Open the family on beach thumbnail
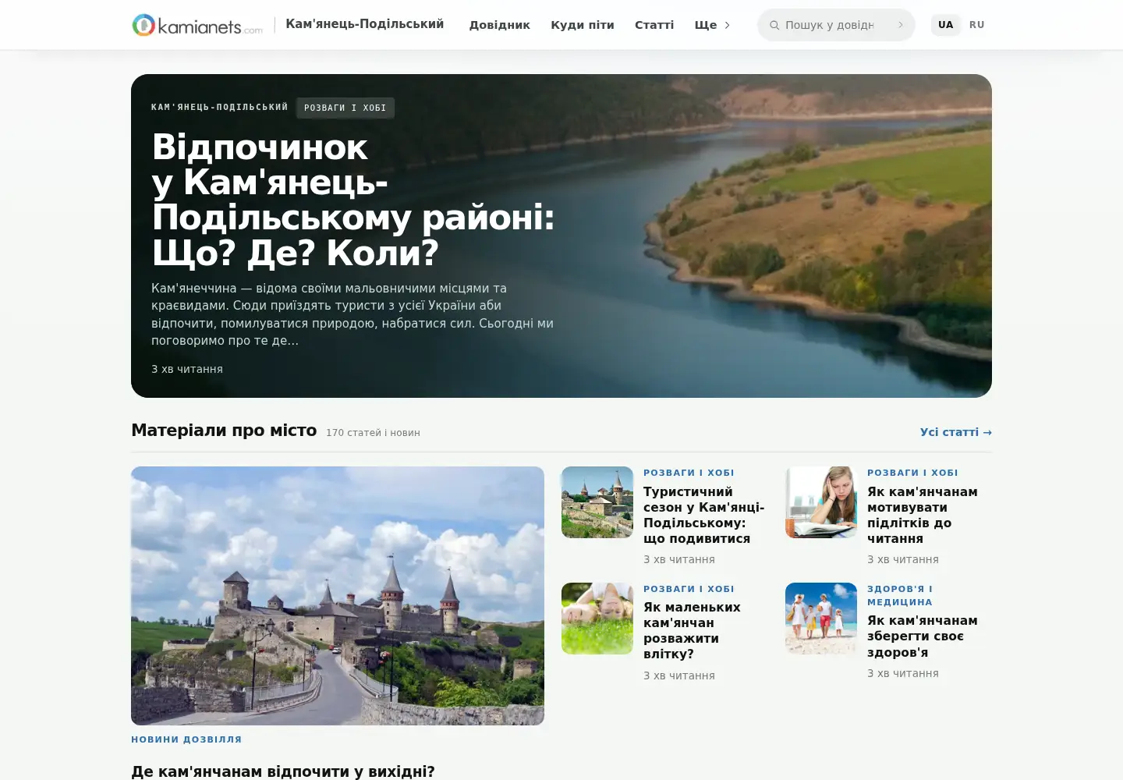 click(x=821, y=619)
